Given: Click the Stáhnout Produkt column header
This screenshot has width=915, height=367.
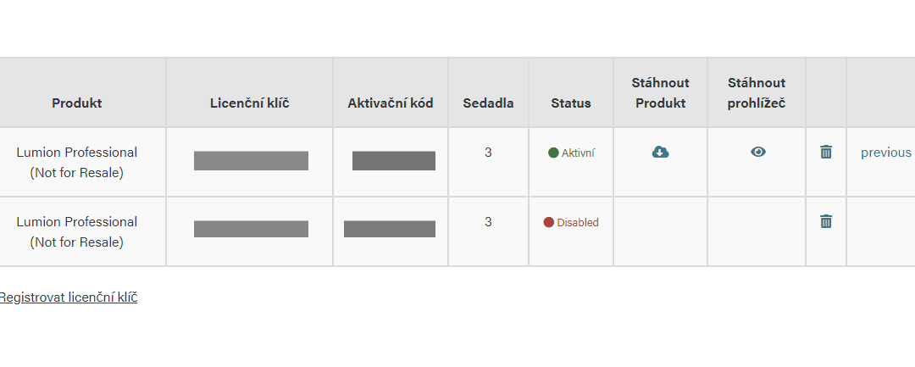Looking at the screenshot, I should [x=660, y=92].
